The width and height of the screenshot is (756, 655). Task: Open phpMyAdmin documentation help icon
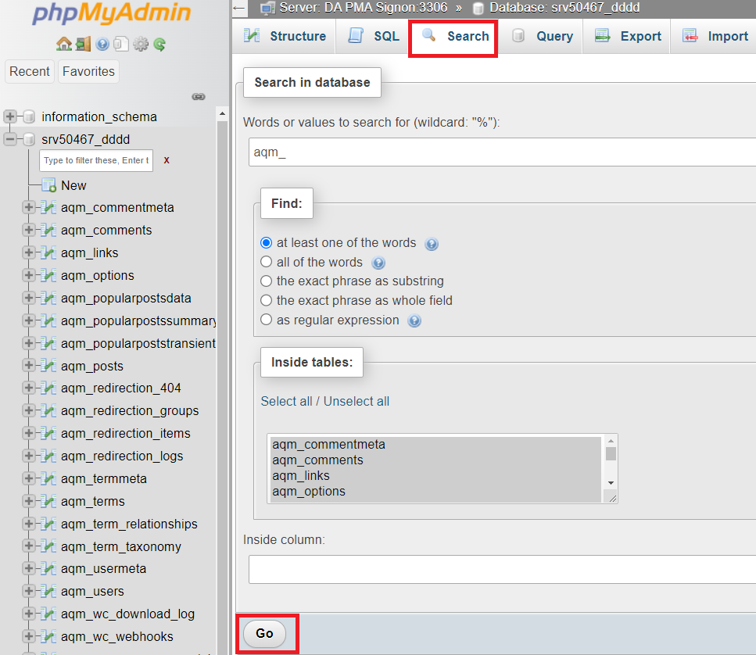click(x=102, y=45)
